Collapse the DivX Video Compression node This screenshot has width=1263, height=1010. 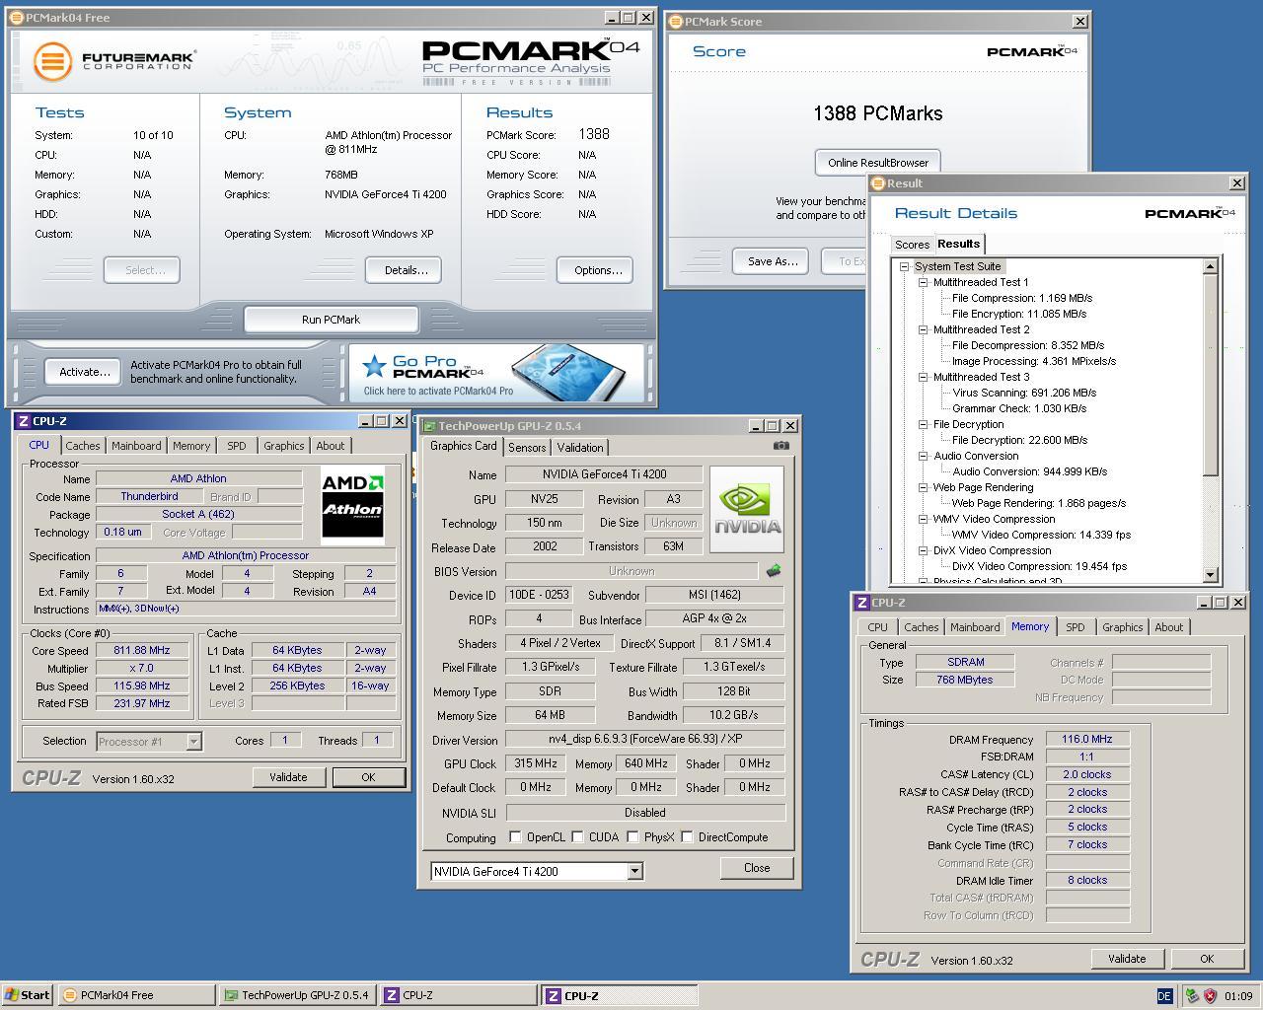(923, 550)
